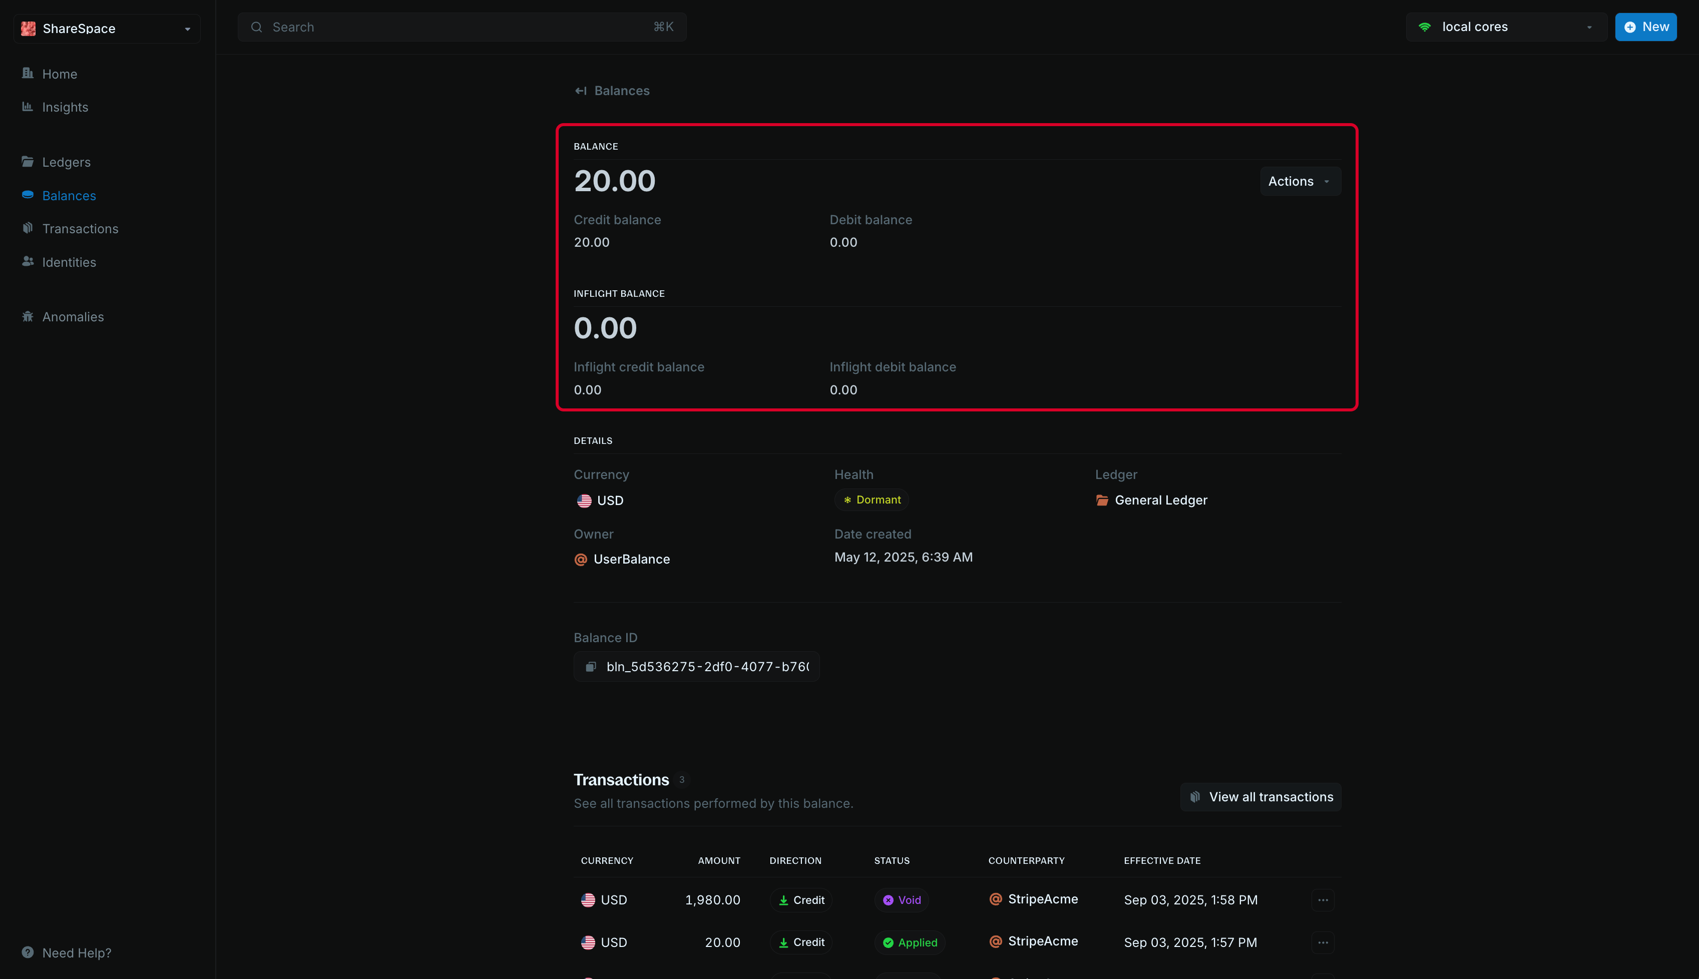
Task: Click the Ledgers folder icon
Action: pyautogui.click(x=28, y=161)
